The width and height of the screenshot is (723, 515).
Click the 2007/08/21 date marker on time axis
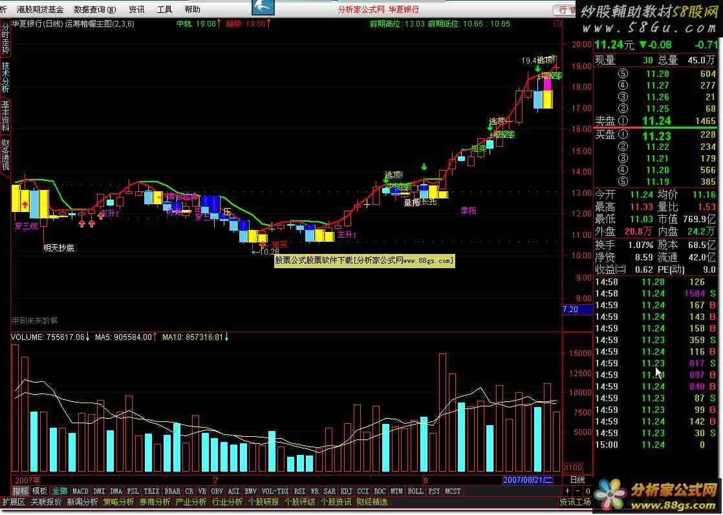[x=528, y=480]
